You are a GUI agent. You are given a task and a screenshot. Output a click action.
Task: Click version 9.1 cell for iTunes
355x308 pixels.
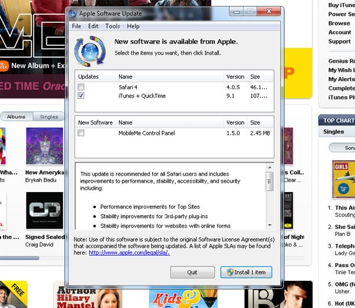[x=230, y=96]
